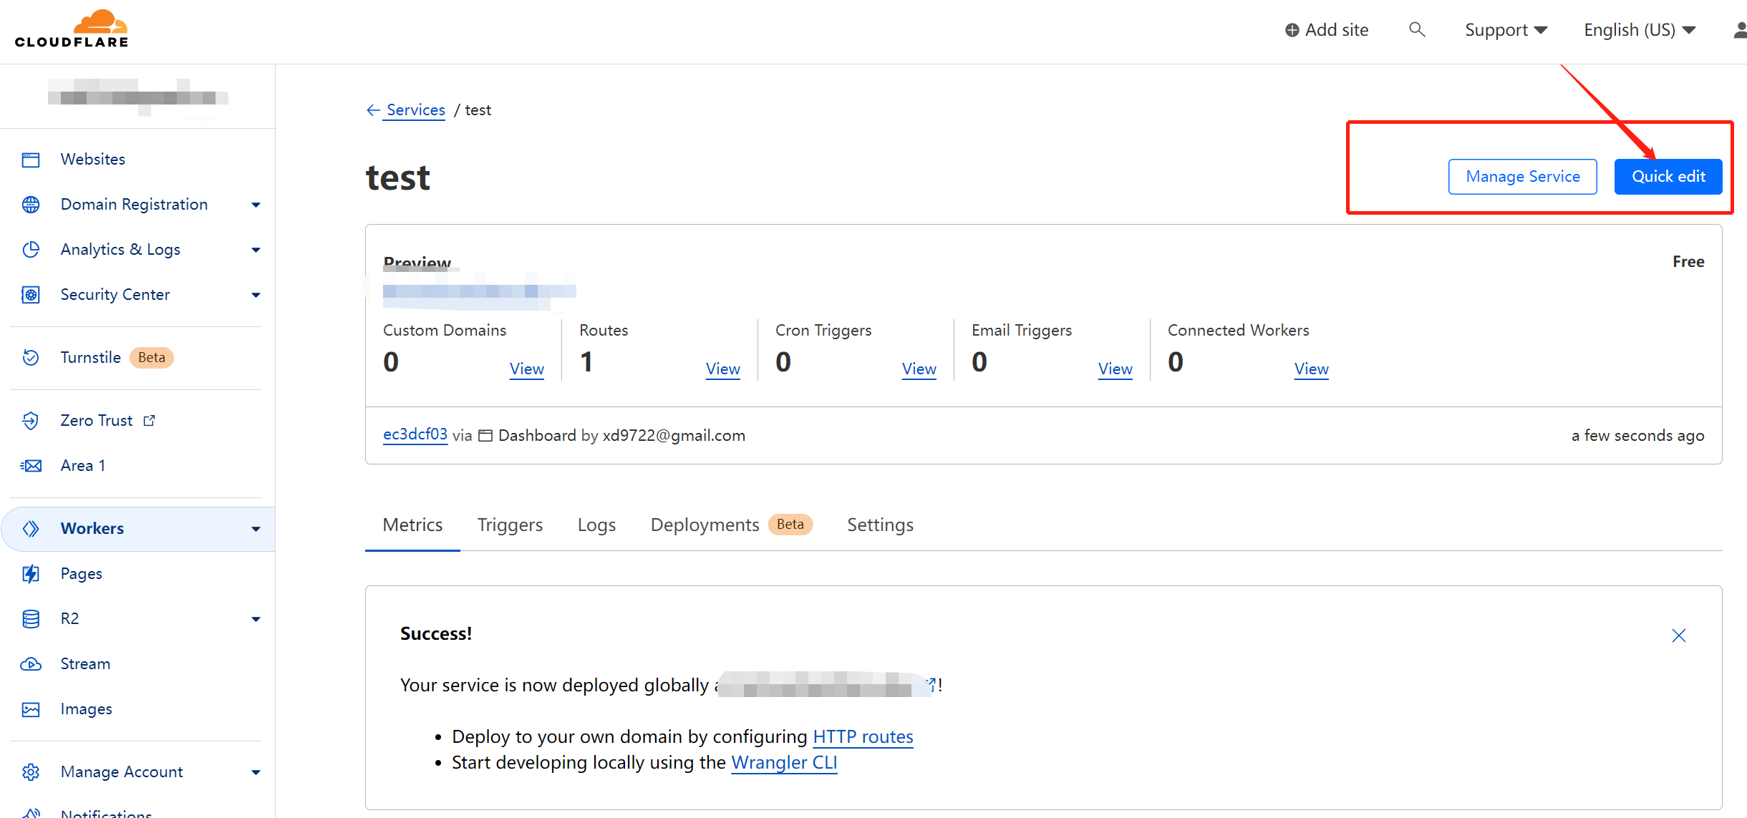Click the Quick edit button
1747x818 pixels.
tap(1668, 177)
